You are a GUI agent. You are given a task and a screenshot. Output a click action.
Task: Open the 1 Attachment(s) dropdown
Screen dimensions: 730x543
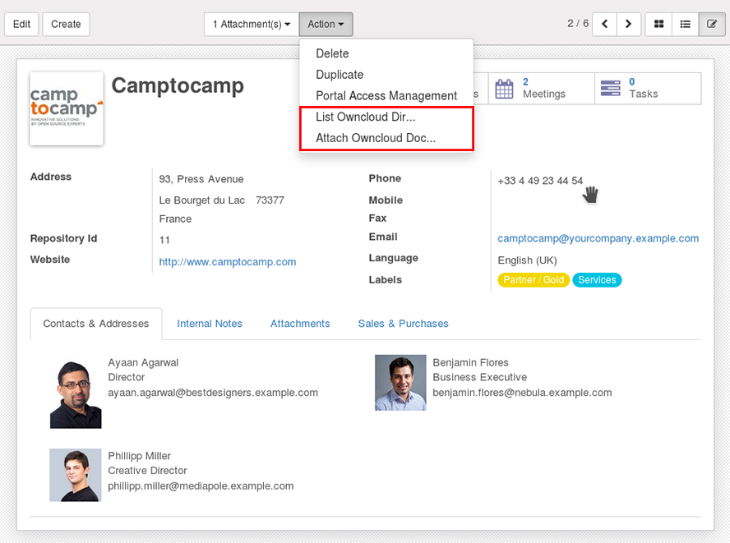[252, 24]
